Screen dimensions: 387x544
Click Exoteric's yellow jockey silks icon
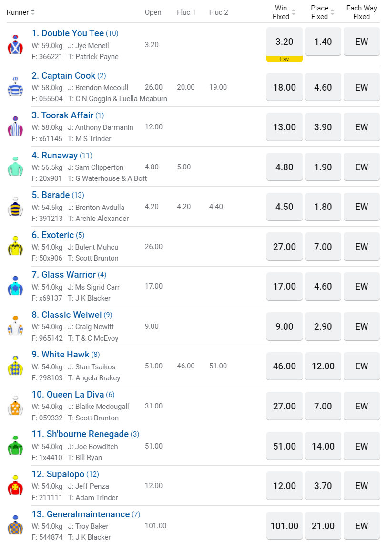[x=15, y=246]
